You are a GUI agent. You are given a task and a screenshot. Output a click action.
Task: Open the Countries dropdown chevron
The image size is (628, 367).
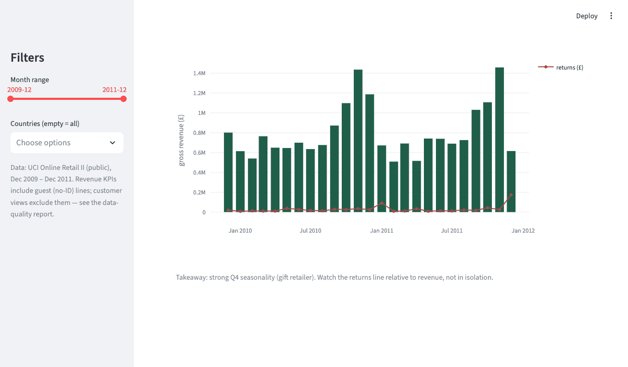(x=113, y=143)
